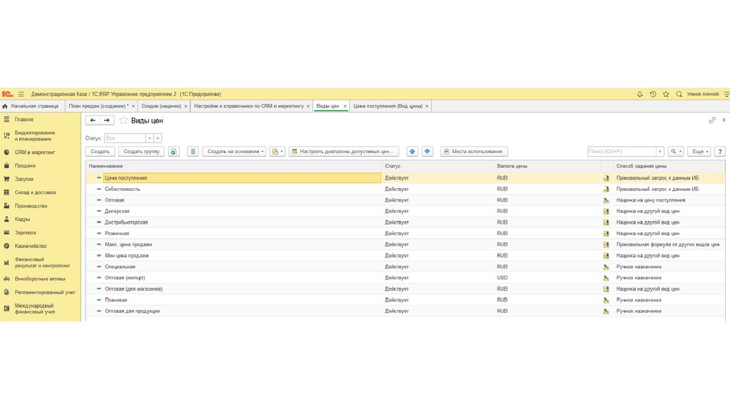The width and height of the screenshot is (730, 409).
Task: Select the Оптовая (импорт) row
Action: click(x=127, y=278)
